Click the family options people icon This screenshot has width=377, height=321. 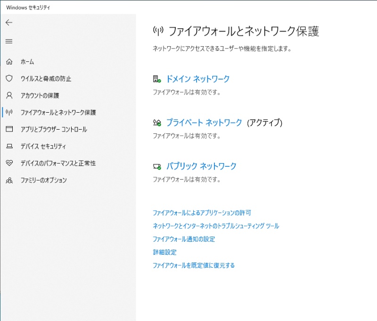(x=9, y=180)
